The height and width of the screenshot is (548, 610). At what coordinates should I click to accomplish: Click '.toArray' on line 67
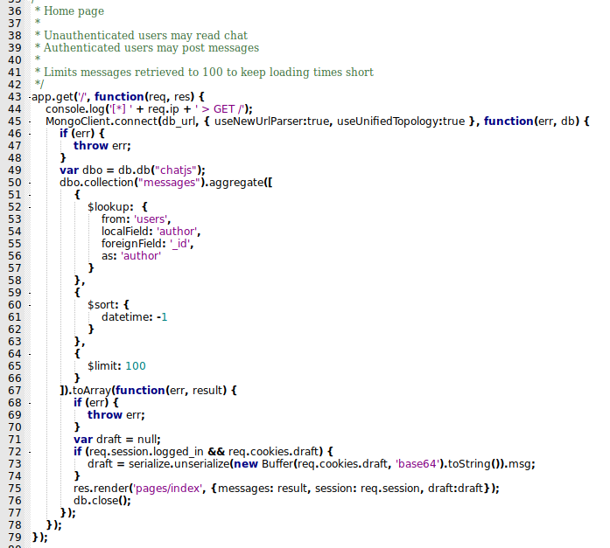coord(88,391)
